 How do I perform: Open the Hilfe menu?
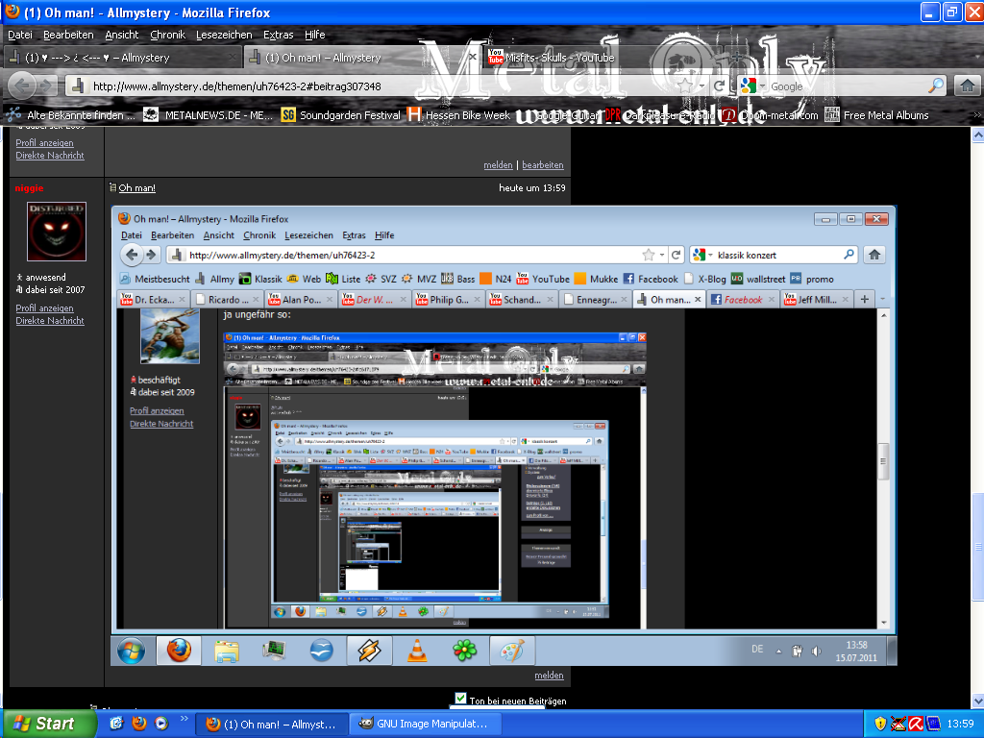[x=315, y=35]
